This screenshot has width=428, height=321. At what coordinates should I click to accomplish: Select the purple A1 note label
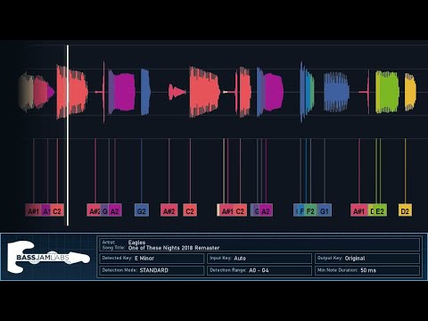click(46, 211)
